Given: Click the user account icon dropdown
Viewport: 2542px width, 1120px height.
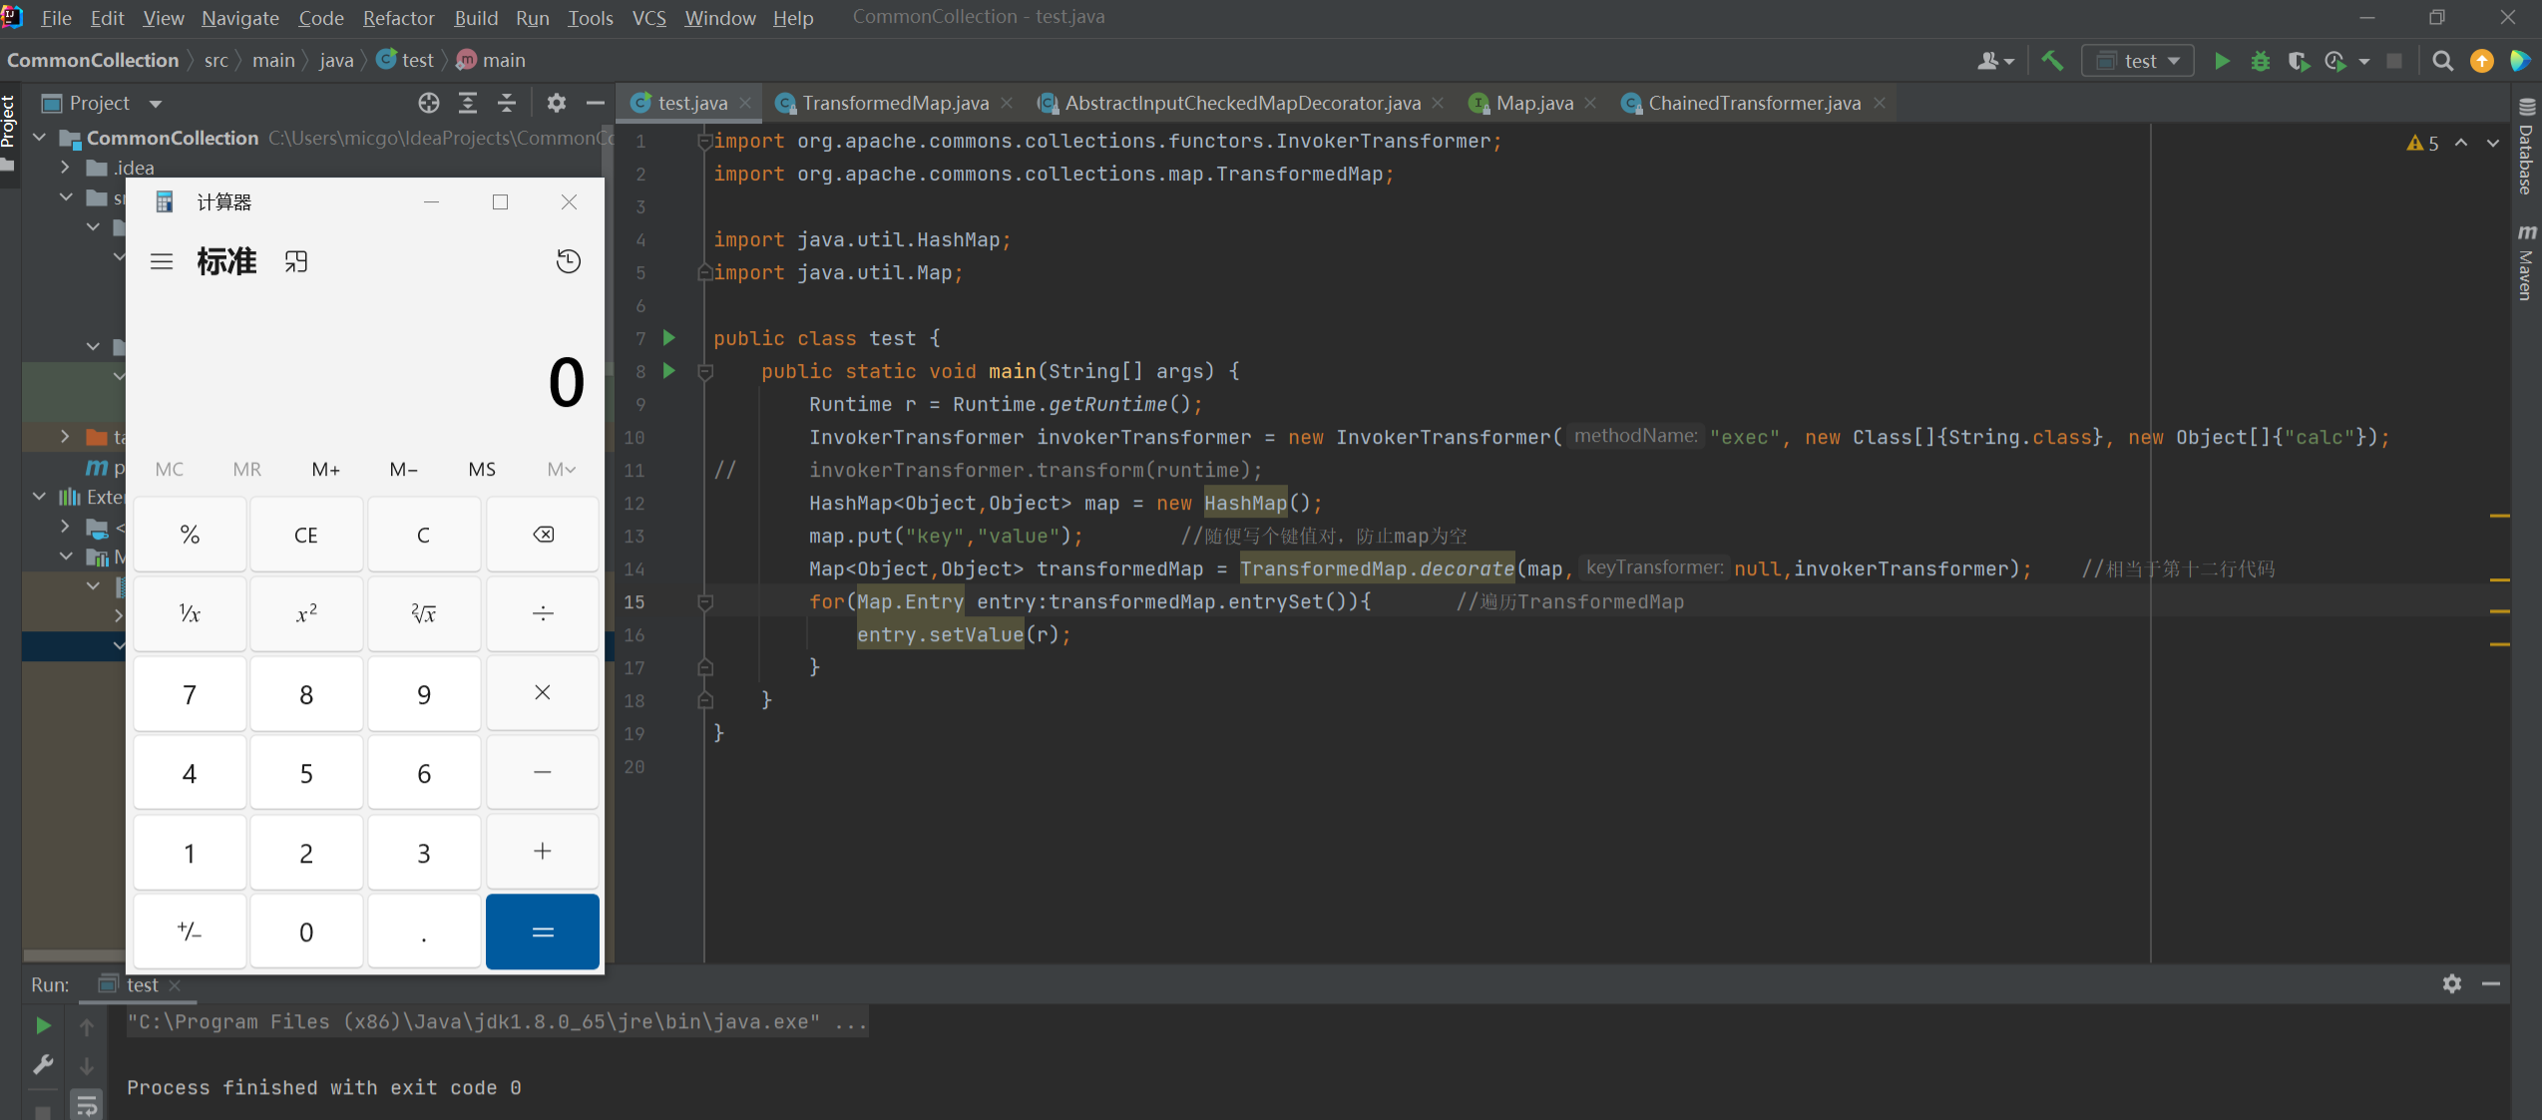Looking at the screenshot, I should point(1995,61).
